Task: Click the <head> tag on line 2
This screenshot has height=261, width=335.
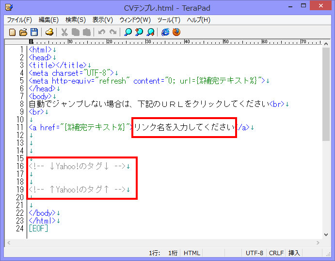Action: (x=40, y=58)
